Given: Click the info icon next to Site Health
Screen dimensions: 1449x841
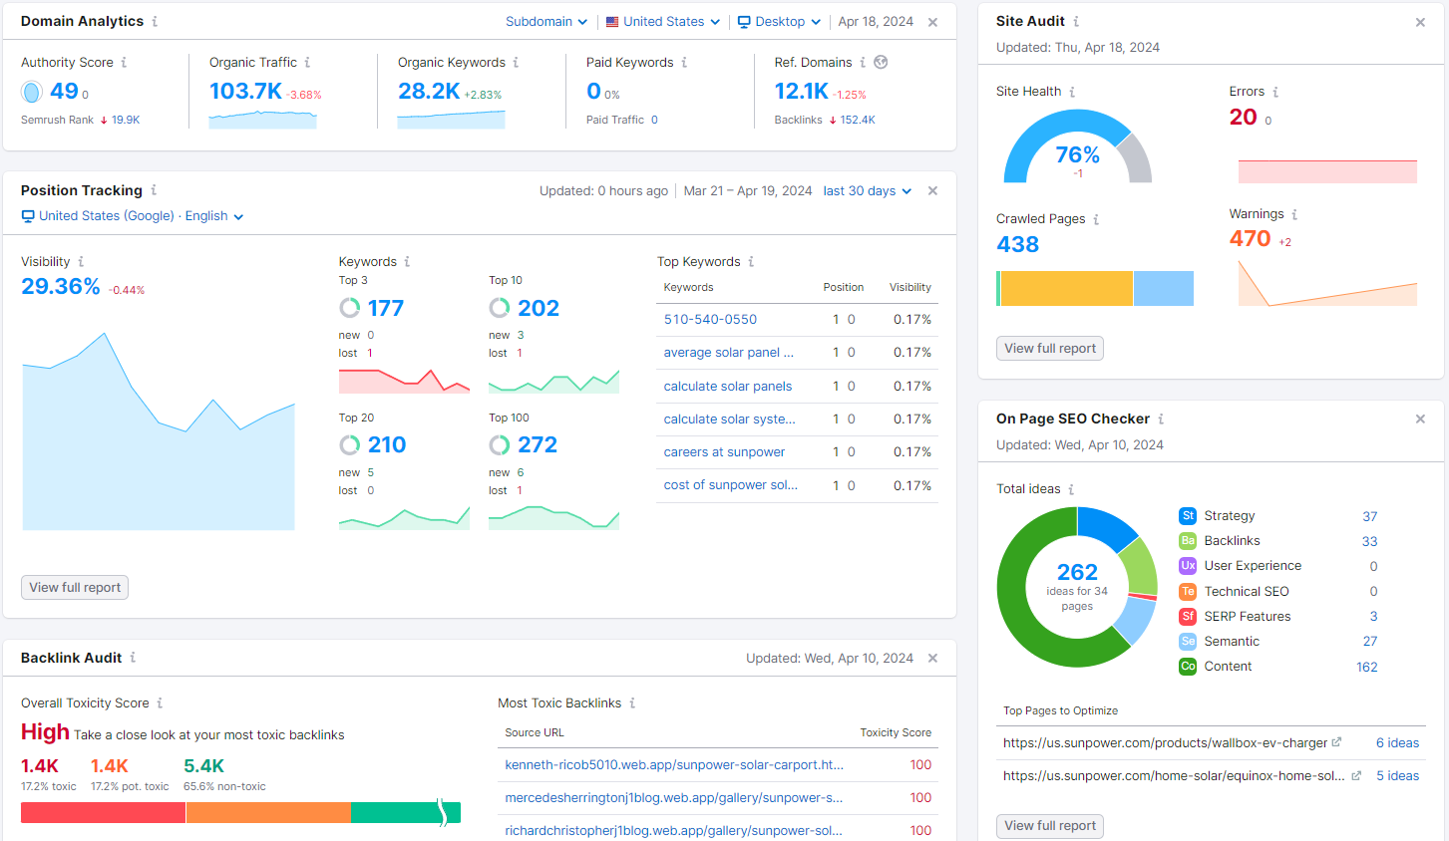Looking at the screenshot, I should (x=1072, y=92).
